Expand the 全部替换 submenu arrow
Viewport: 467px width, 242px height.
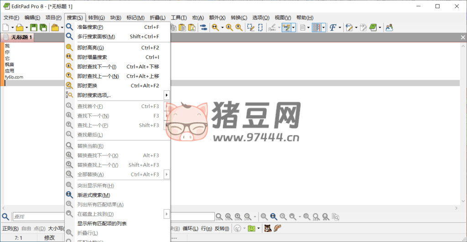166,175
